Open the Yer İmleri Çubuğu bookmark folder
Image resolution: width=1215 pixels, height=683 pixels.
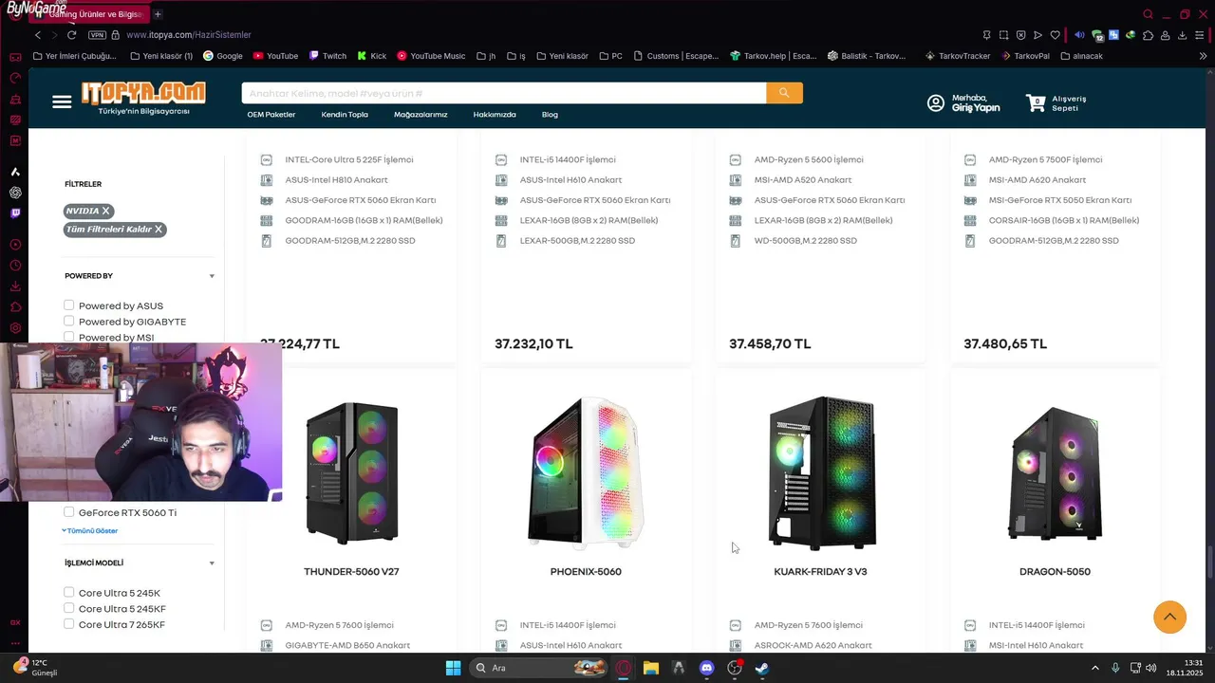74,56
